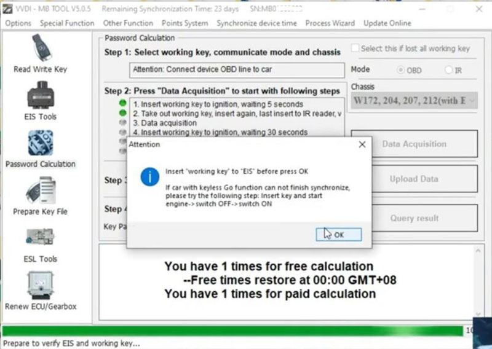The height and width of the screenshot is (349, 492).
Task: Open Options menu
Action: click(x=18, y=23)
